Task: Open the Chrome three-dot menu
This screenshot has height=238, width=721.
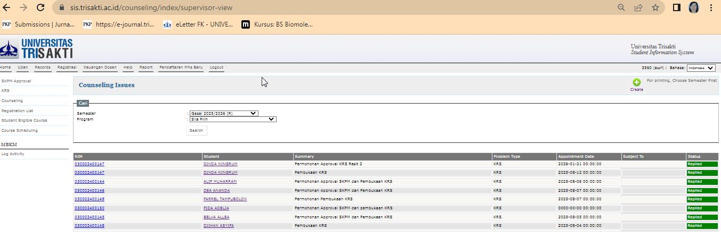Action: pos(711,8)
